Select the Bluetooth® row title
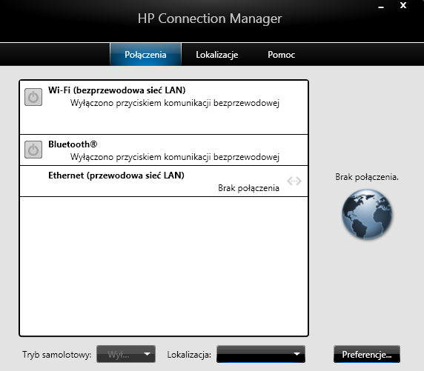Screen dimensions: 424x371 (x=73, y=144)
